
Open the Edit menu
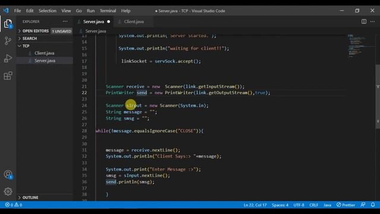[30, 11]
